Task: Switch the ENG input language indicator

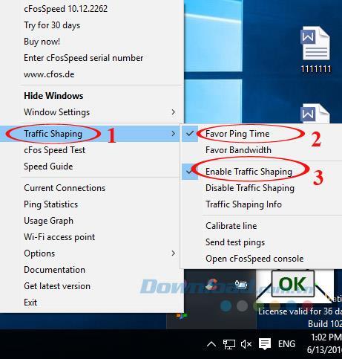Action: [286, 344]
